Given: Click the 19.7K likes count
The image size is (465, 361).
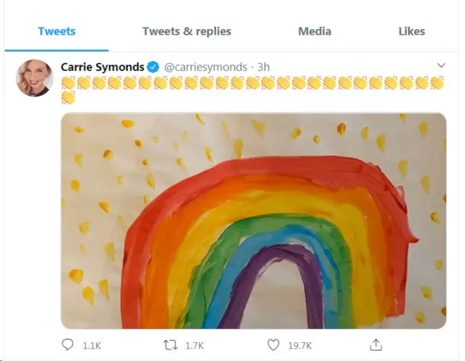Looking at the screenshot, I should tap(300, 346).
